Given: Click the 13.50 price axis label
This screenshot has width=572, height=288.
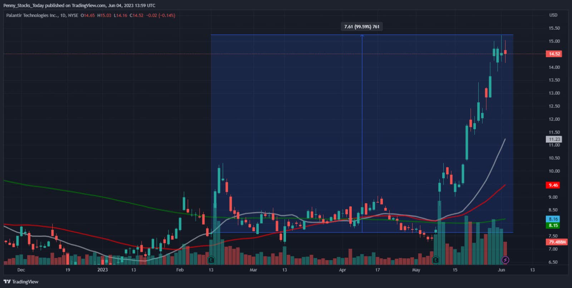Looking at the screenshot, I should [x=554, y=80].
